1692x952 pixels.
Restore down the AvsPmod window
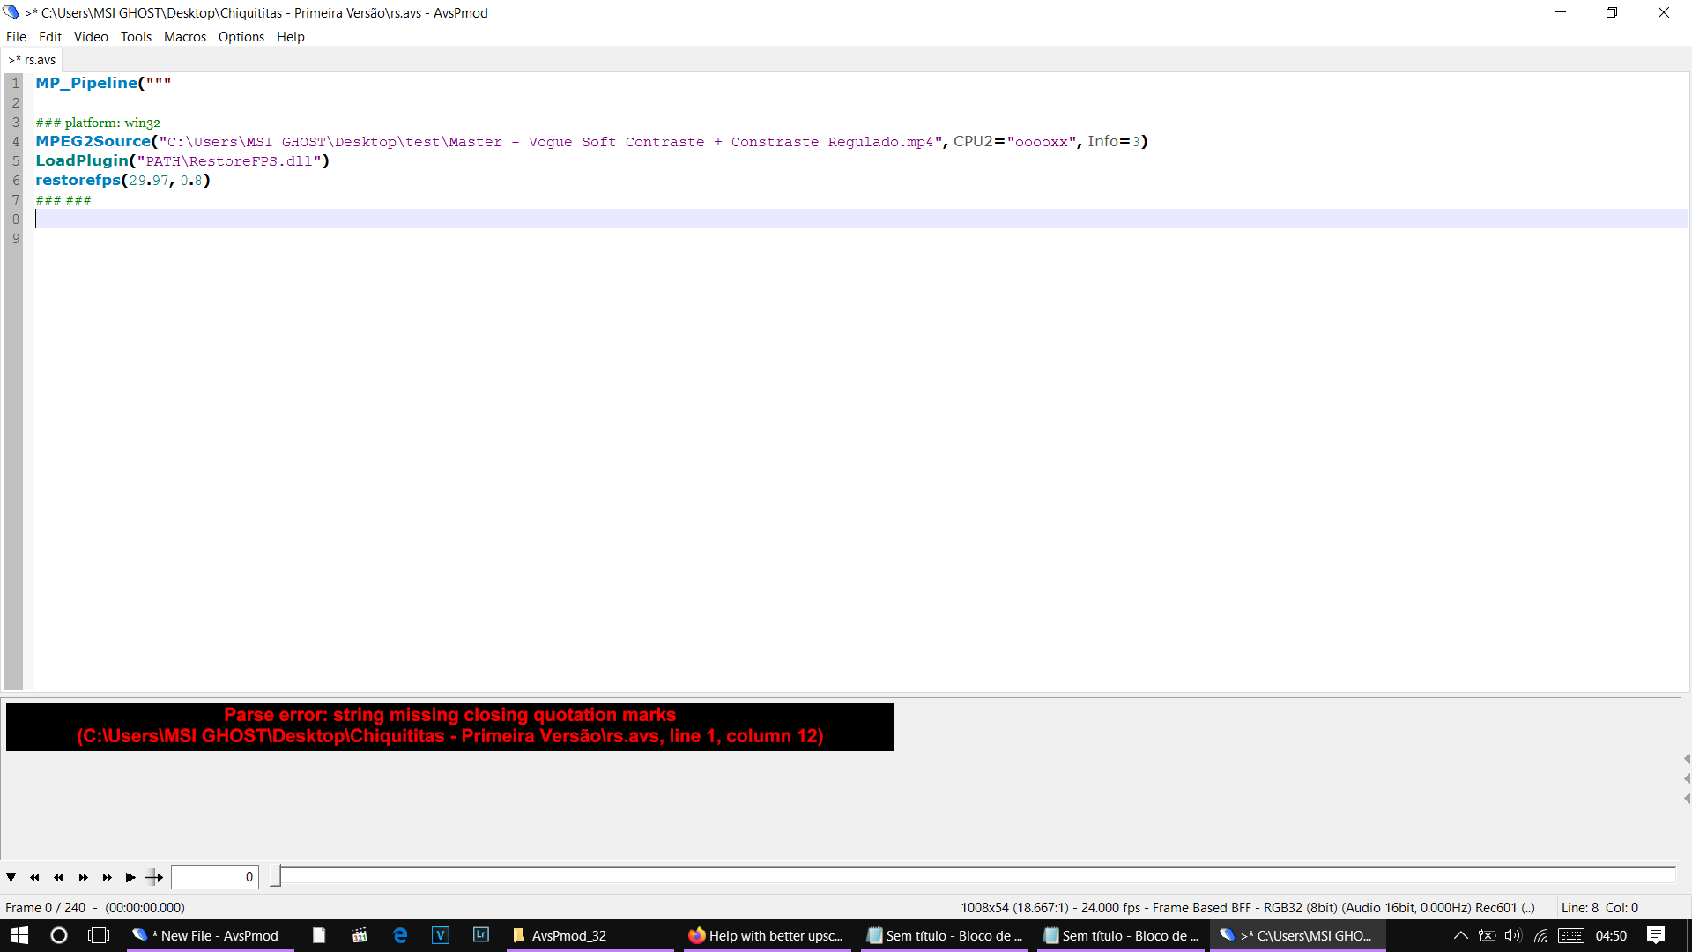1612,12
